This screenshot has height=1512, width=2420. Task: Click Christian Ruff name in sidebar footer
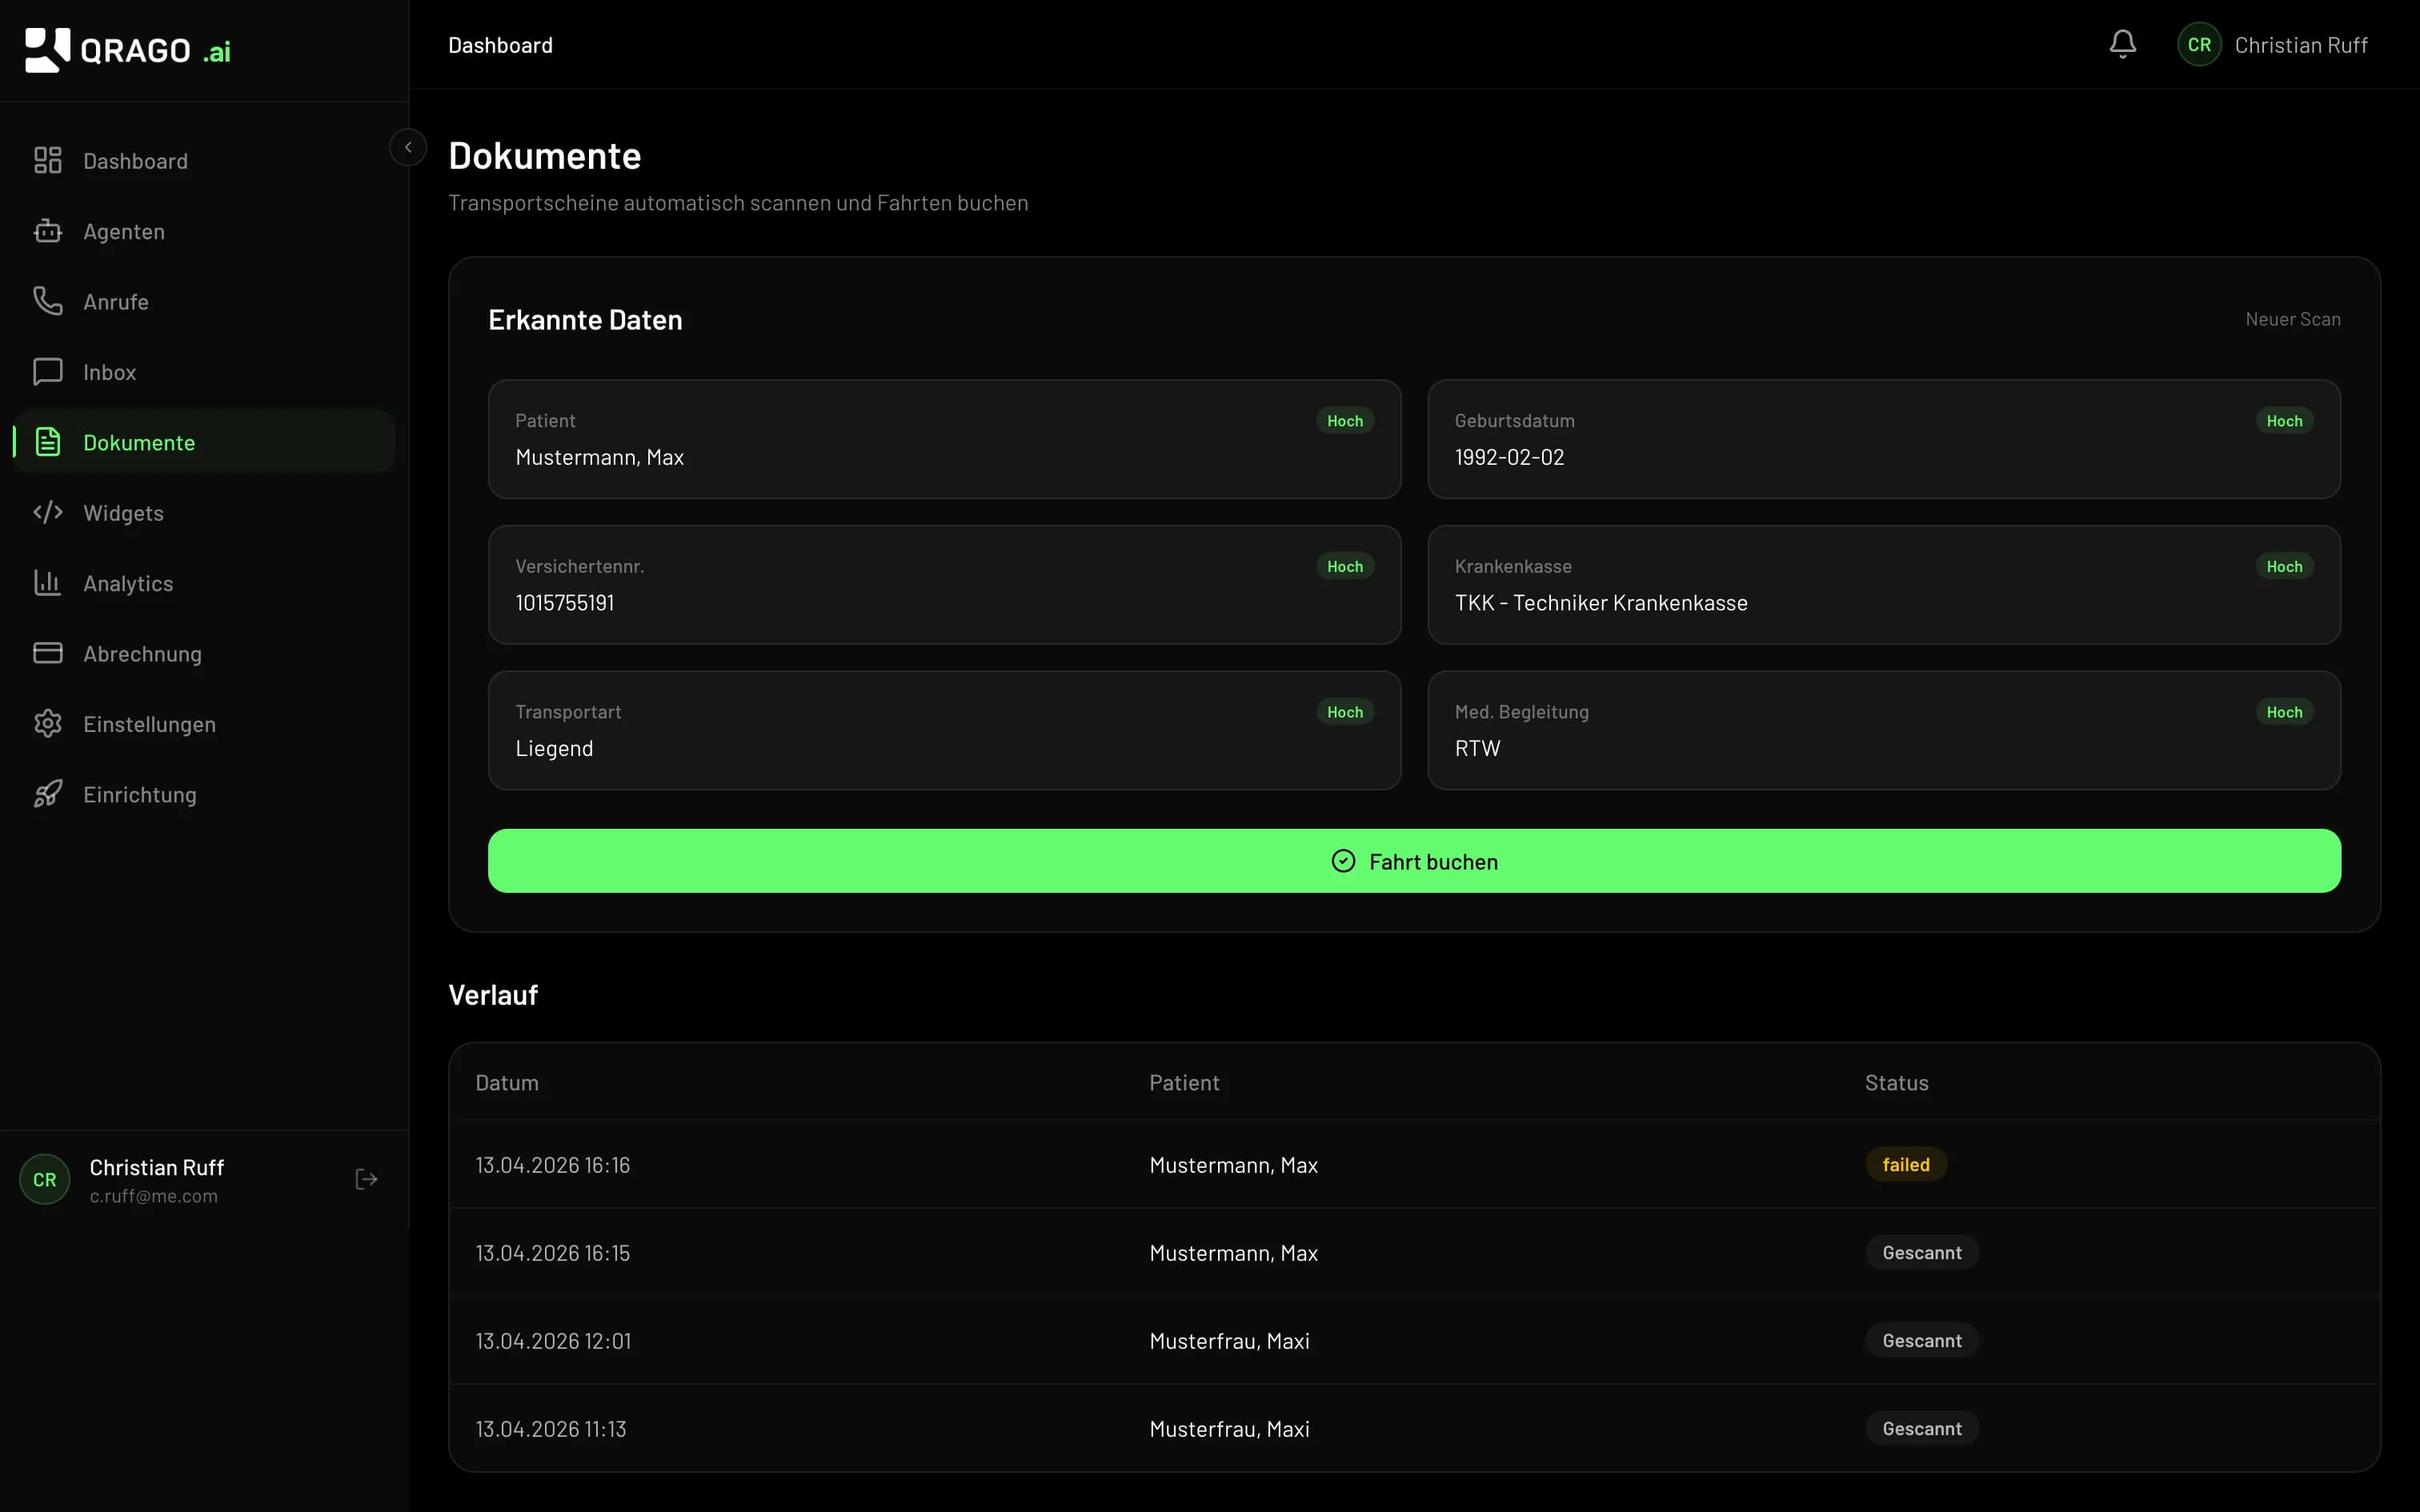pyautogui.click(x=156, y=1167)
